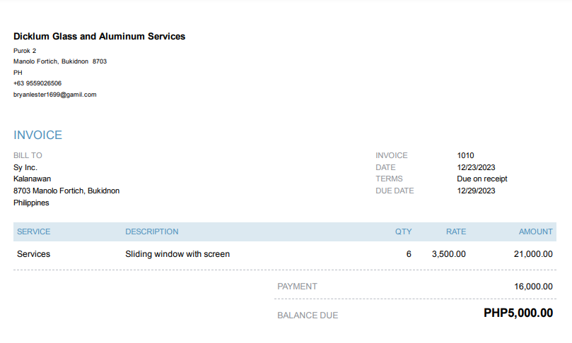Click the payment amount 16,000.00
Viewport: 572px width, 343px height.
(534, 287)
